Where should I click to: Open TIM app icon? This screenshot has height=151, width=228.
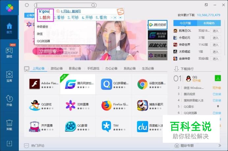(x=106, y=126)
